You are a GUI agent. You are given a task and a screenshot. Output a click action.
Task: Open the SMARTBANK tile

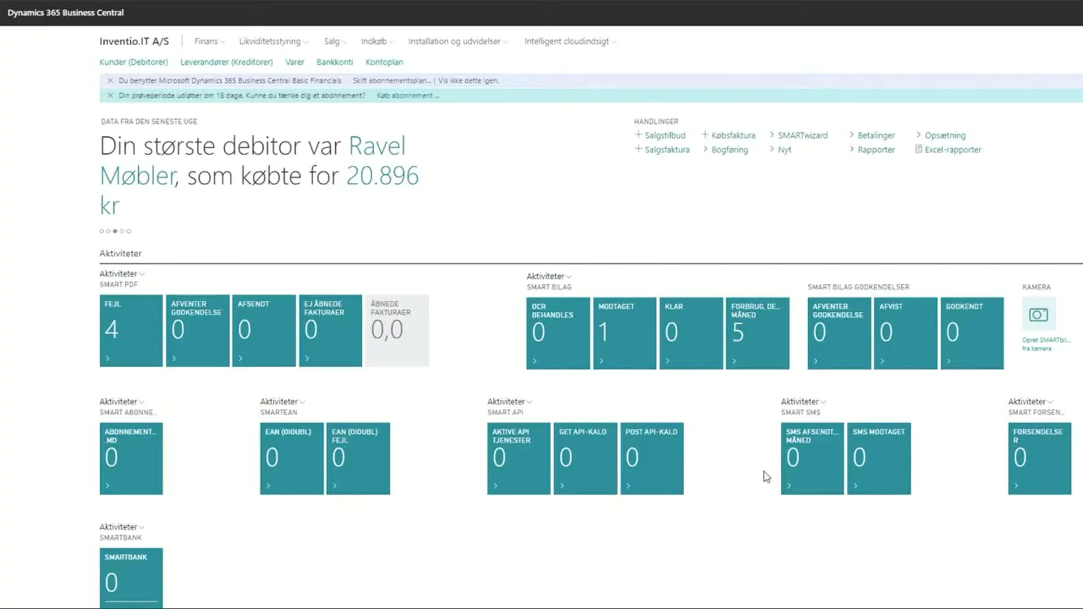[x=131, y=578]
